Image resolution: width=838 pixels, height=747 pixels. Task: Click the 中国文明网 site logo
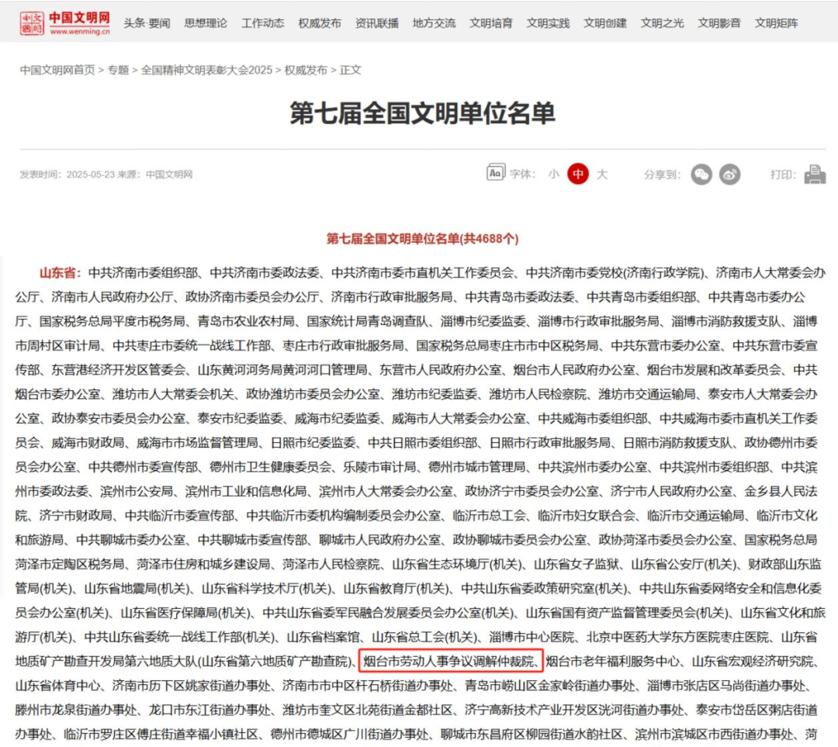point(64,23)
